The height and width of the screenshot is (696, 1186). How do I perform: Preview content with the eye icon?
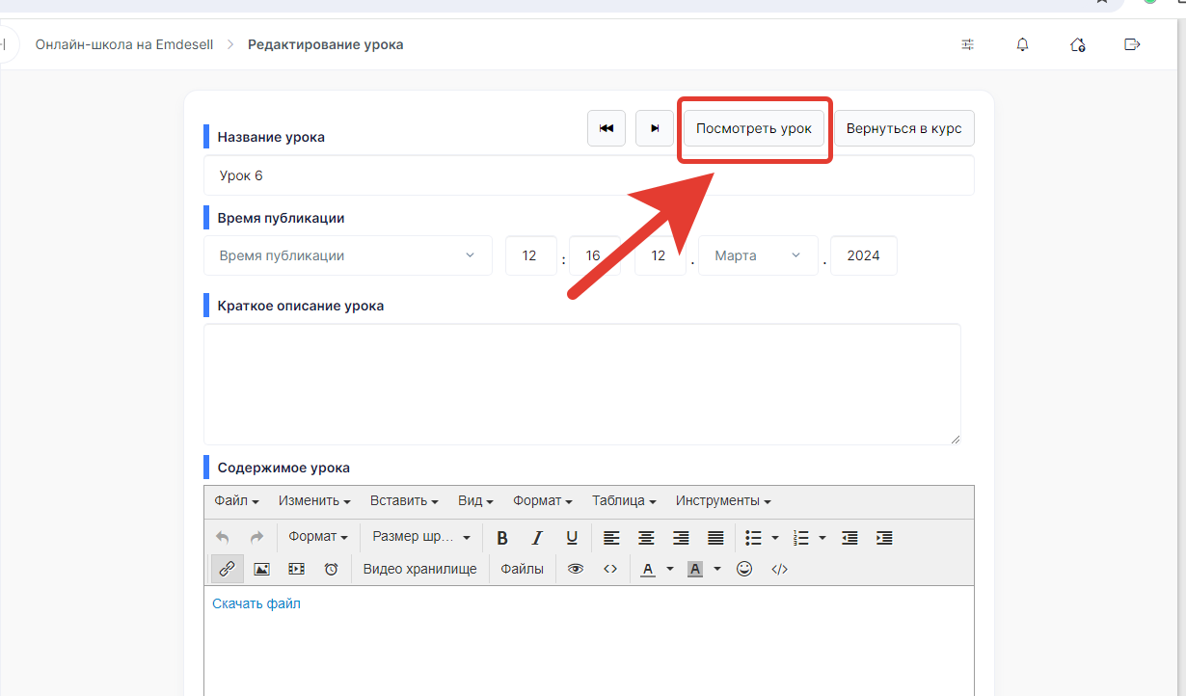coord(576,569)
